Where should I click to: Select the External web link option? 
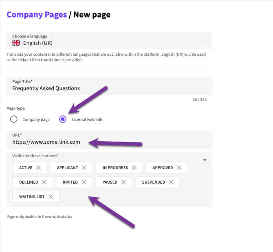(63, 119)
